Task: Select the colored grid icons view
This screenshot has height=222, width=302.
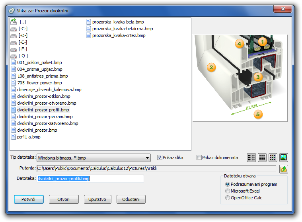Action: tap(273, 158)
